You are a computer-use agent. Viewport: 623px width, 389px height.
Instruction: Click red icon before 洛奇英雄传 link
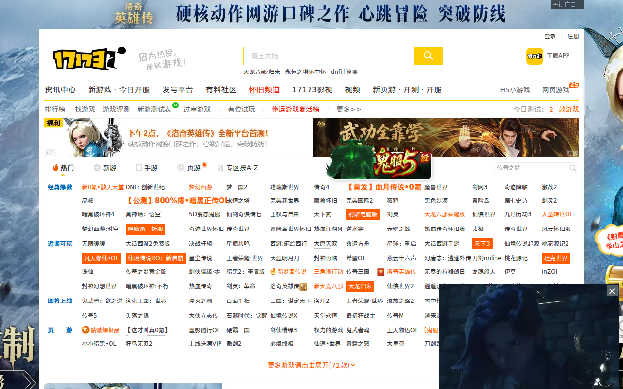381,272
